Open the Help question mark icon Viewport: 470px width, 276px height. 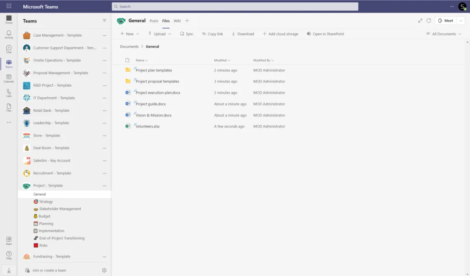click(x=9, y=255)
